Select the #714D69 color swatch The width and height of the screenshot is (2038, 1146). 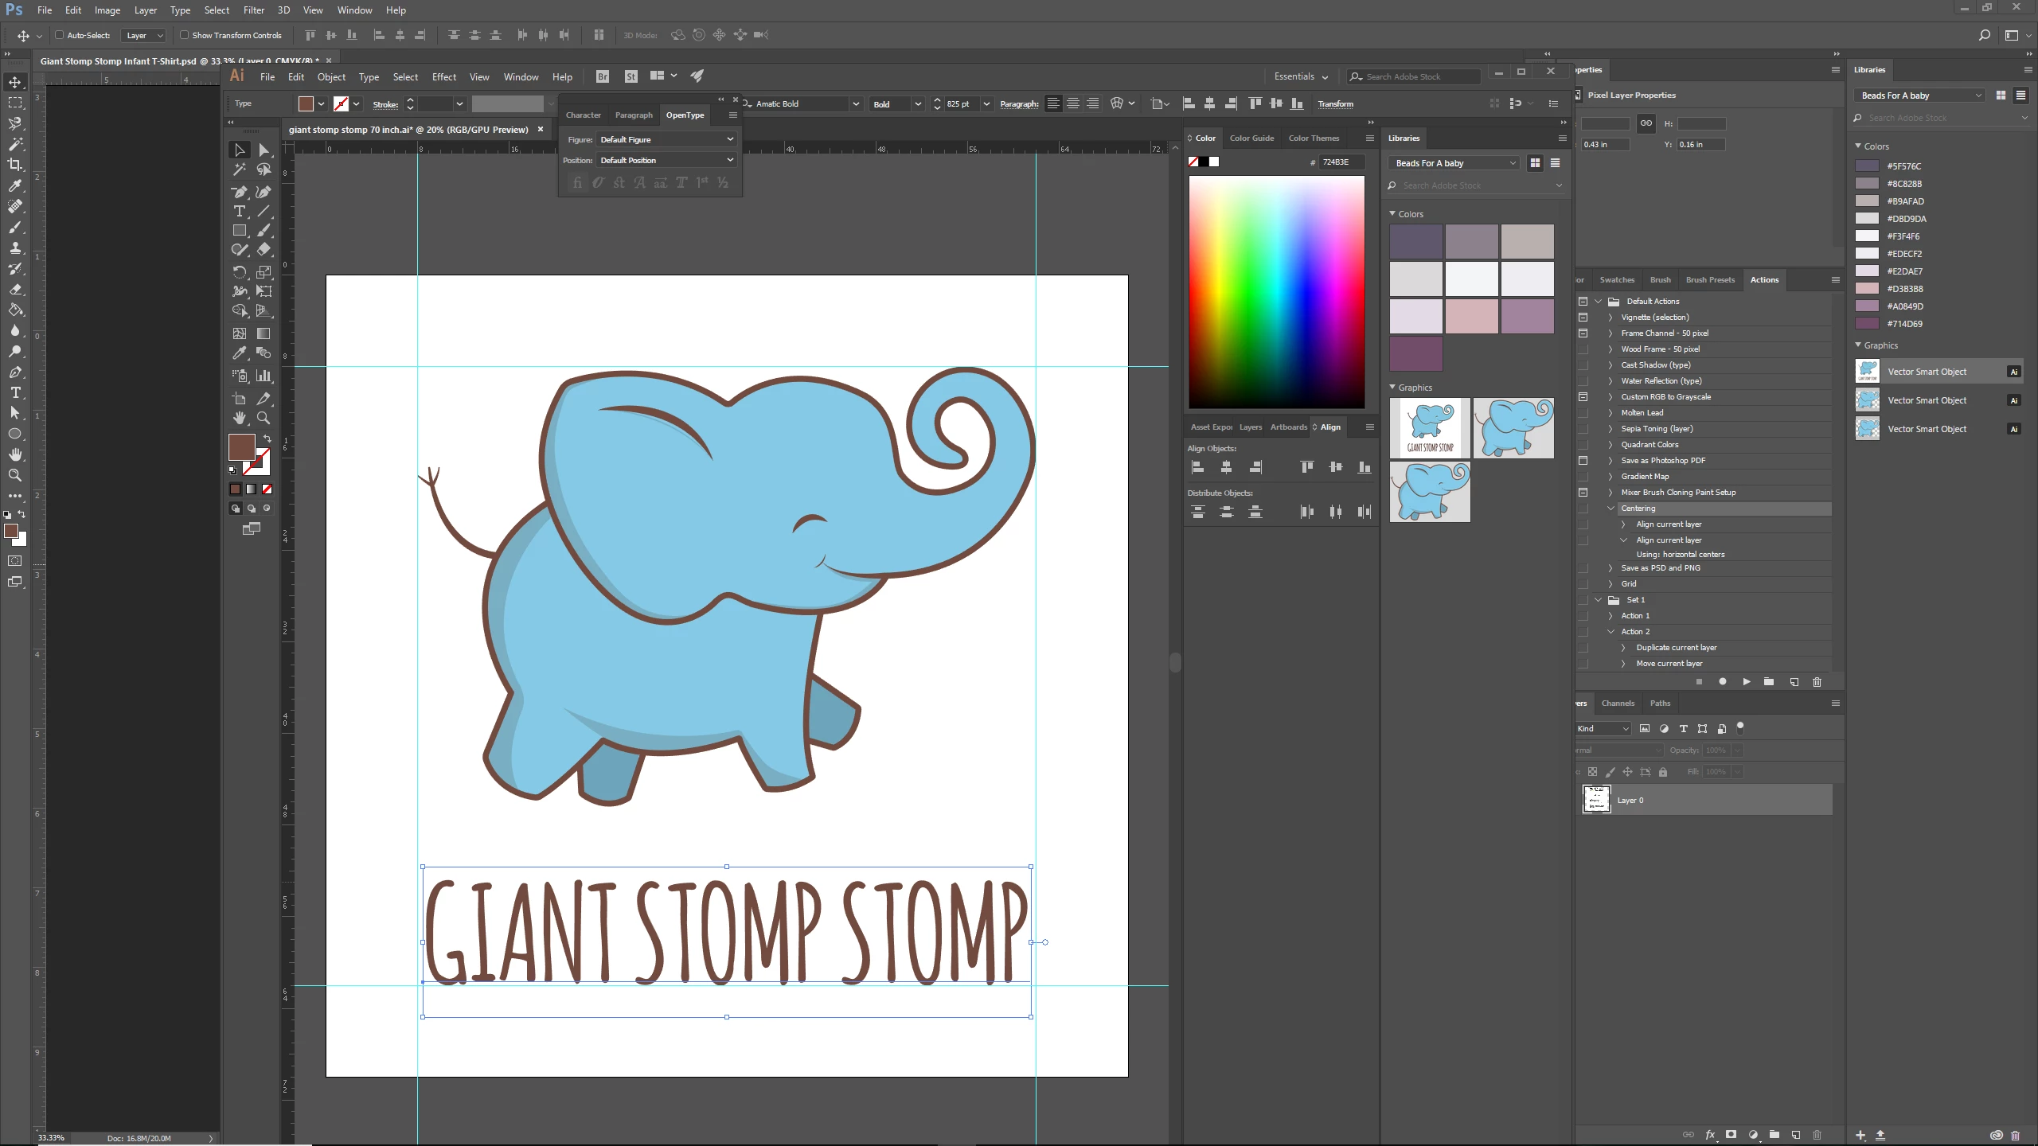1867,324
